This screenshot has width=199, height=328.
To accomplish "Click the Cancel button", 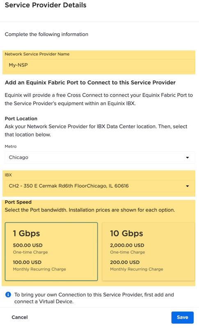I will [20, 317].
